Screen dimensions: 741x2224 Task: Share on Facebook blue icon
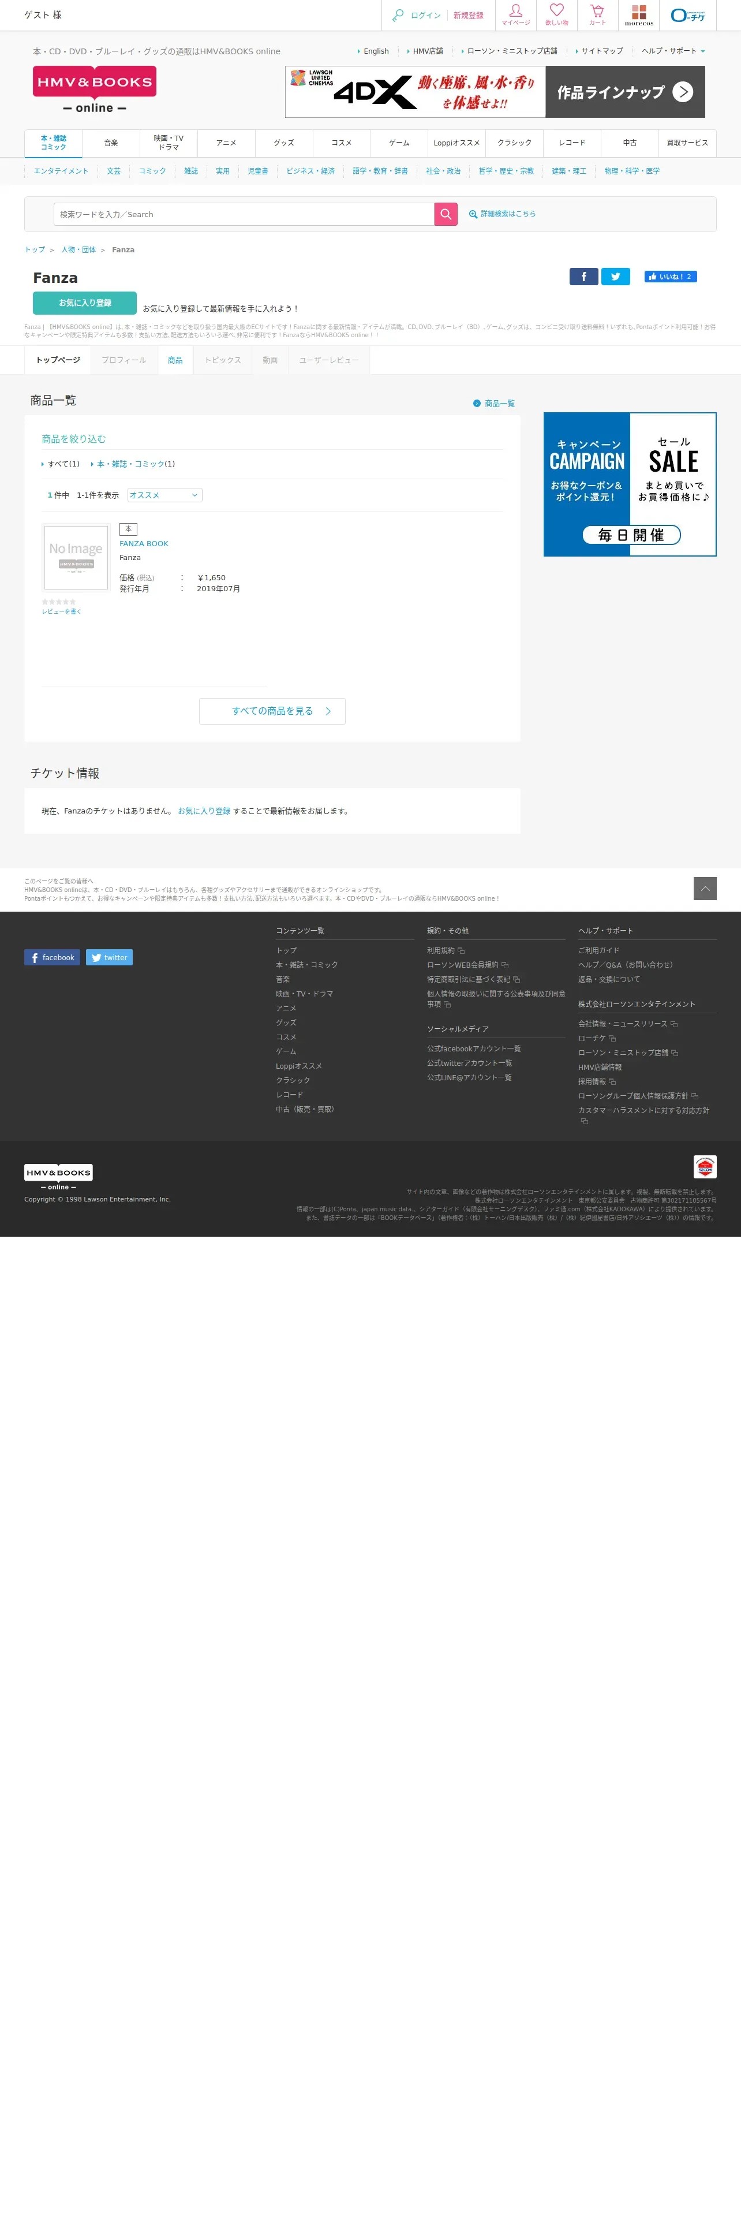[x=584, y=277]
